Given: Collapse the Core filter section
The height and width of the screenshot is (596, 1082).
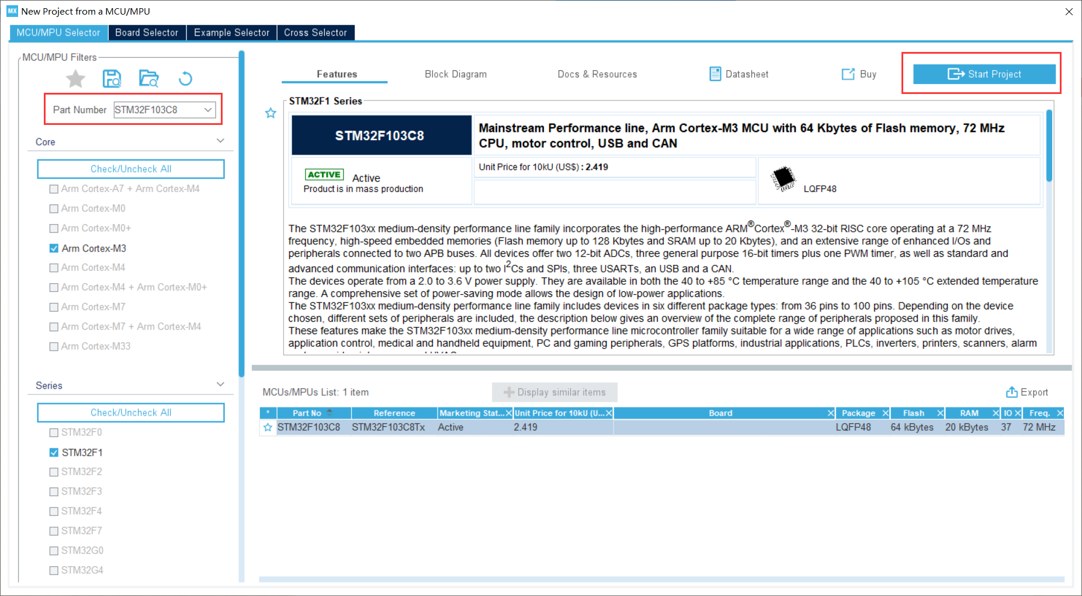Looking at the screenshot, I should (x=220, y=141).
